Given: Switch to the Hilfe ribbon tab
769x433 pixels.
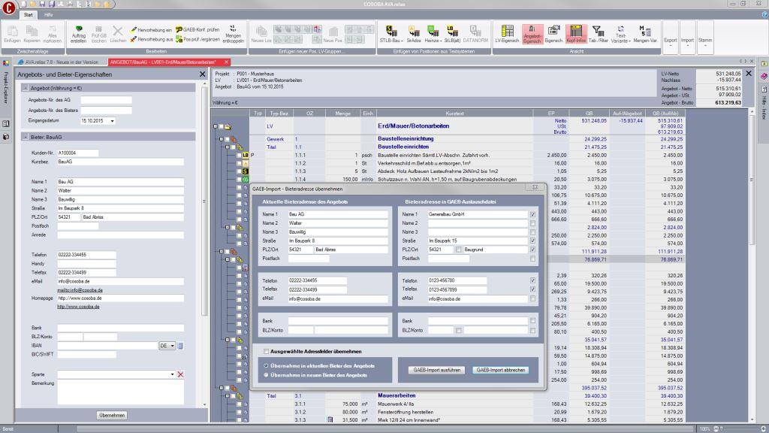Looking at the screenshot, I should (48, 14).
